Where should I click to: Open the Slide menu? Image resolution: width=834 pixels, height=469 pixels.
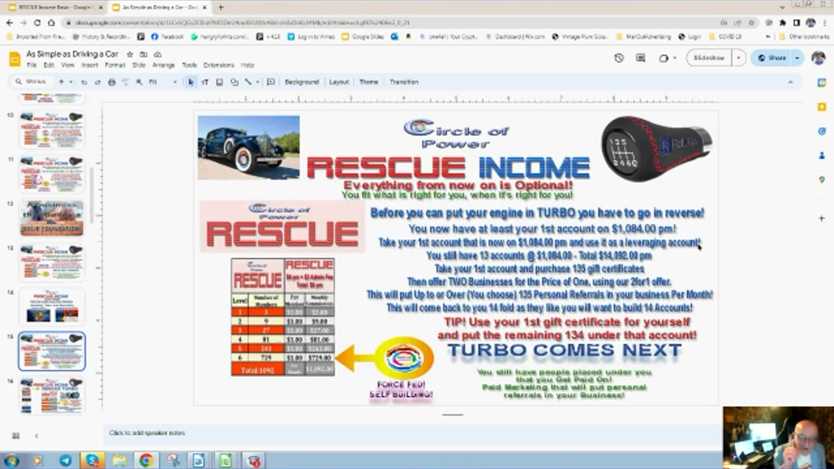[139, 65]
